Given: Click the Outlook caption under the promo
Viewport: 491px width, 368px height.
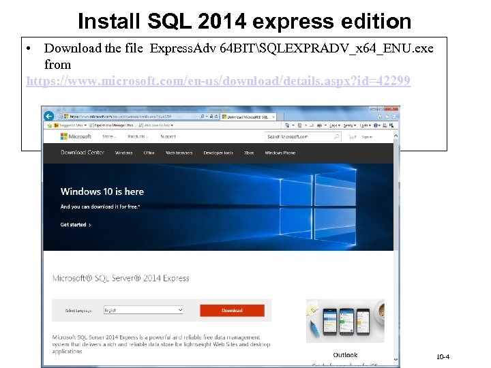Looking at the screenshot, I should [x=345, y=355].
